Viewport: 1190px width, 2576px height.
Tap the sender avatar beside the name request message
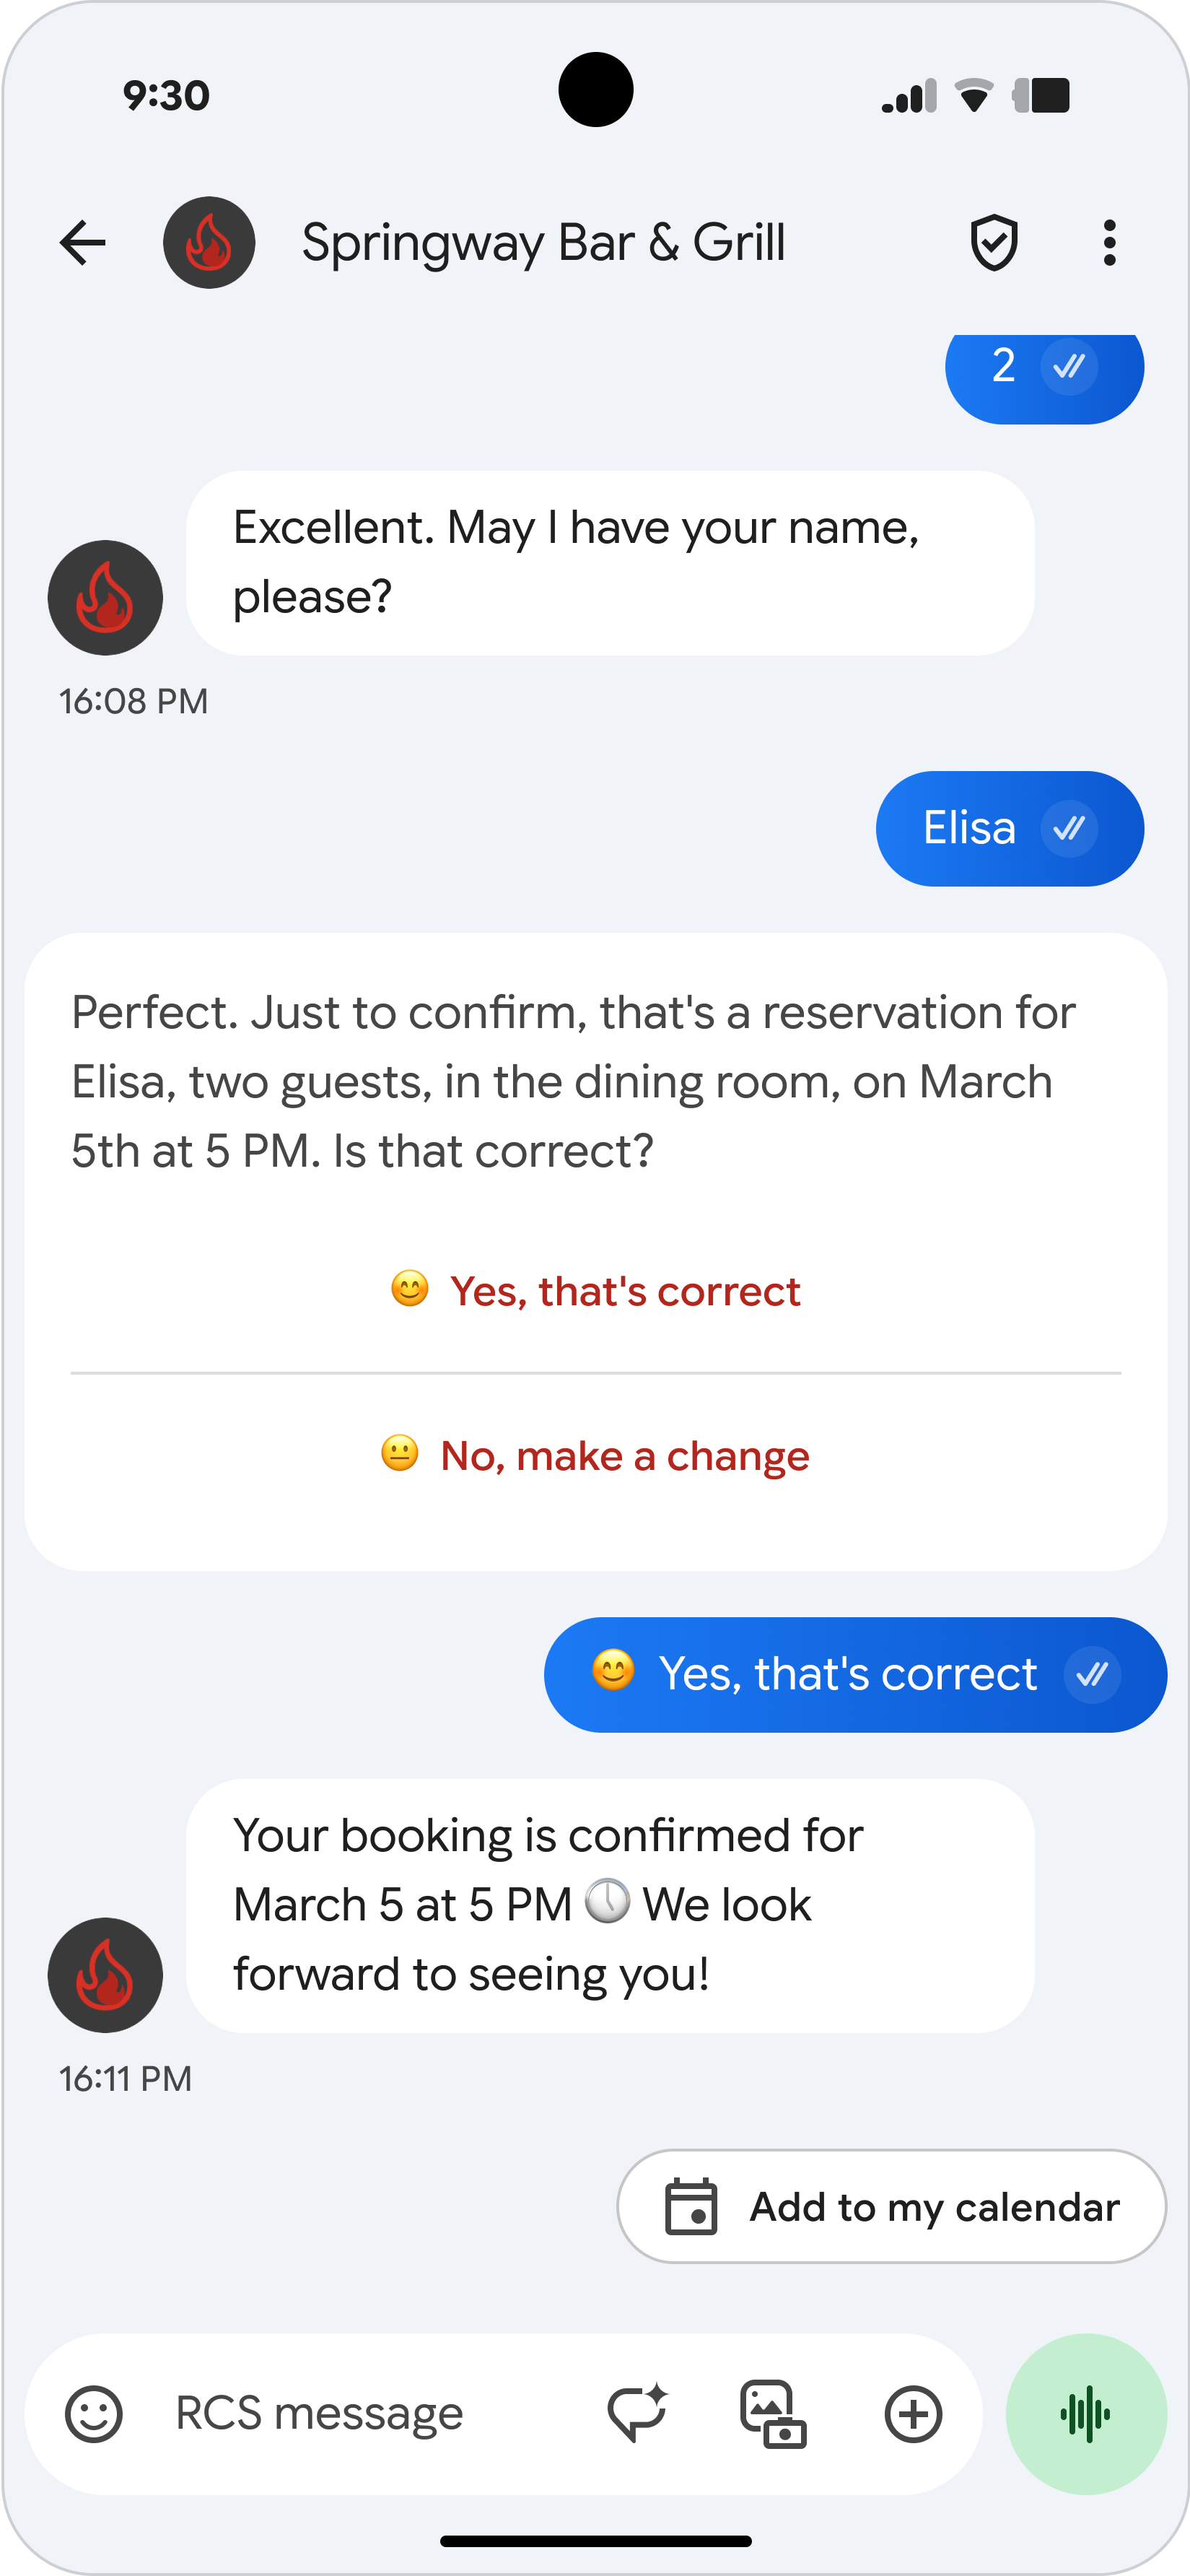pyautogui.click(x=105, y=598)
